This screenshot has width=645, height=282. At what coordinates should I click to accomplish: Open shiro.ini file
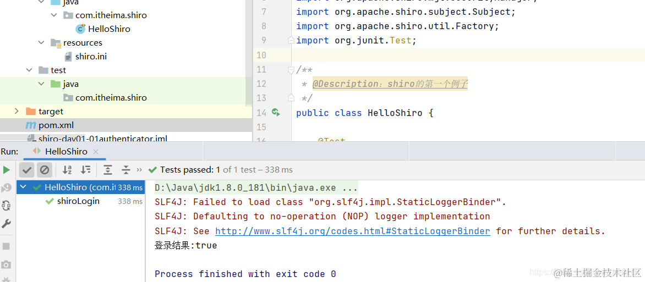91,56
